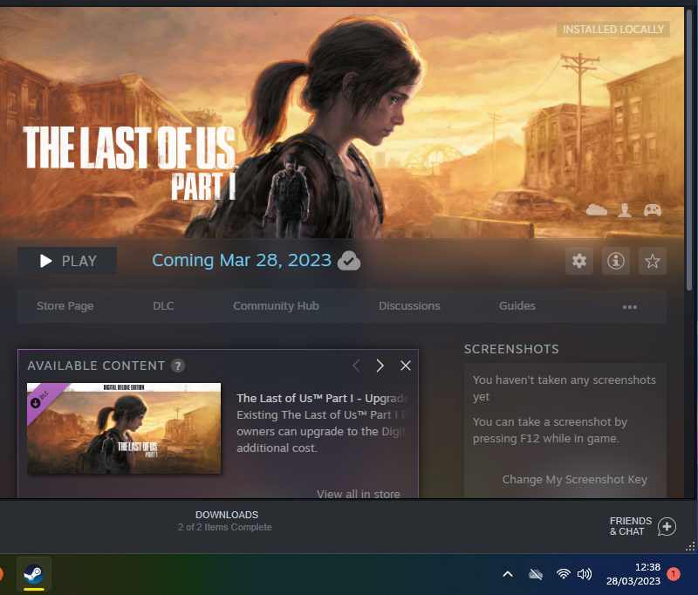Click the window resize grip corner
This screenshot has width=698, height=595.
coord(690,547)
